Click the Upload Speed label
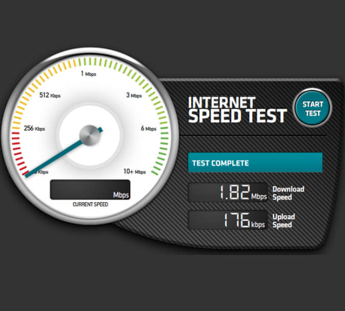 pyautogui.click(x=284, y=221)
